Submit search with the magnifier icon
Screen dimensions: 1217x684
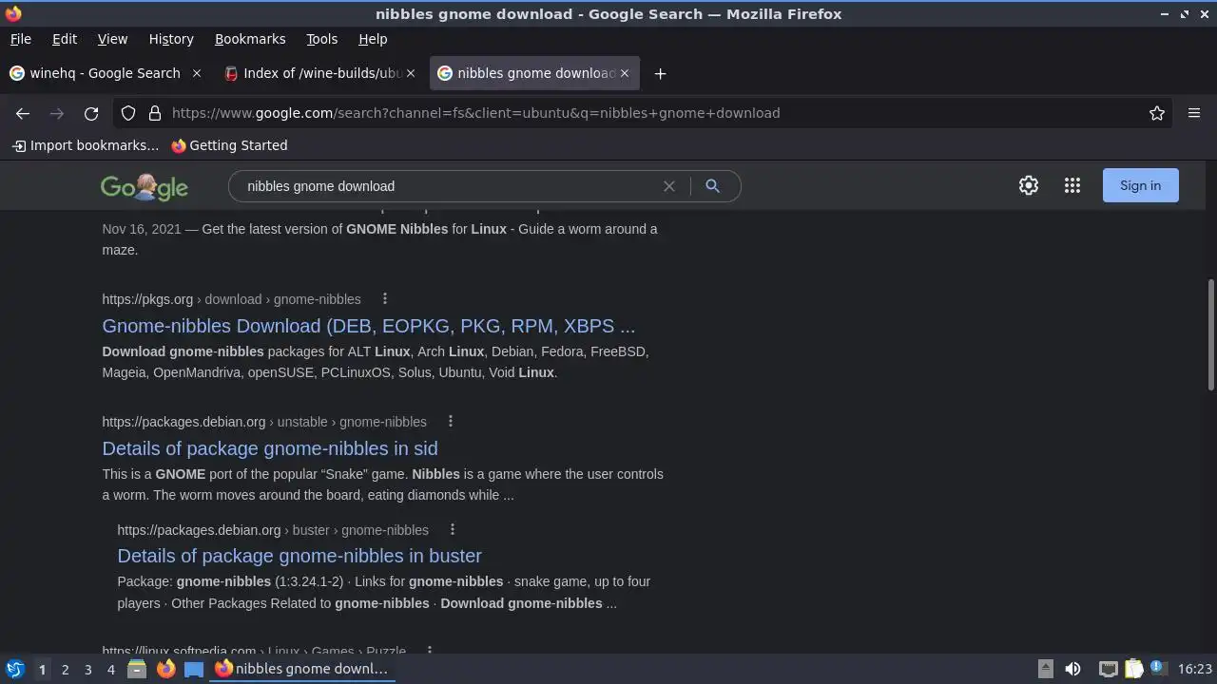coord(712,186)
